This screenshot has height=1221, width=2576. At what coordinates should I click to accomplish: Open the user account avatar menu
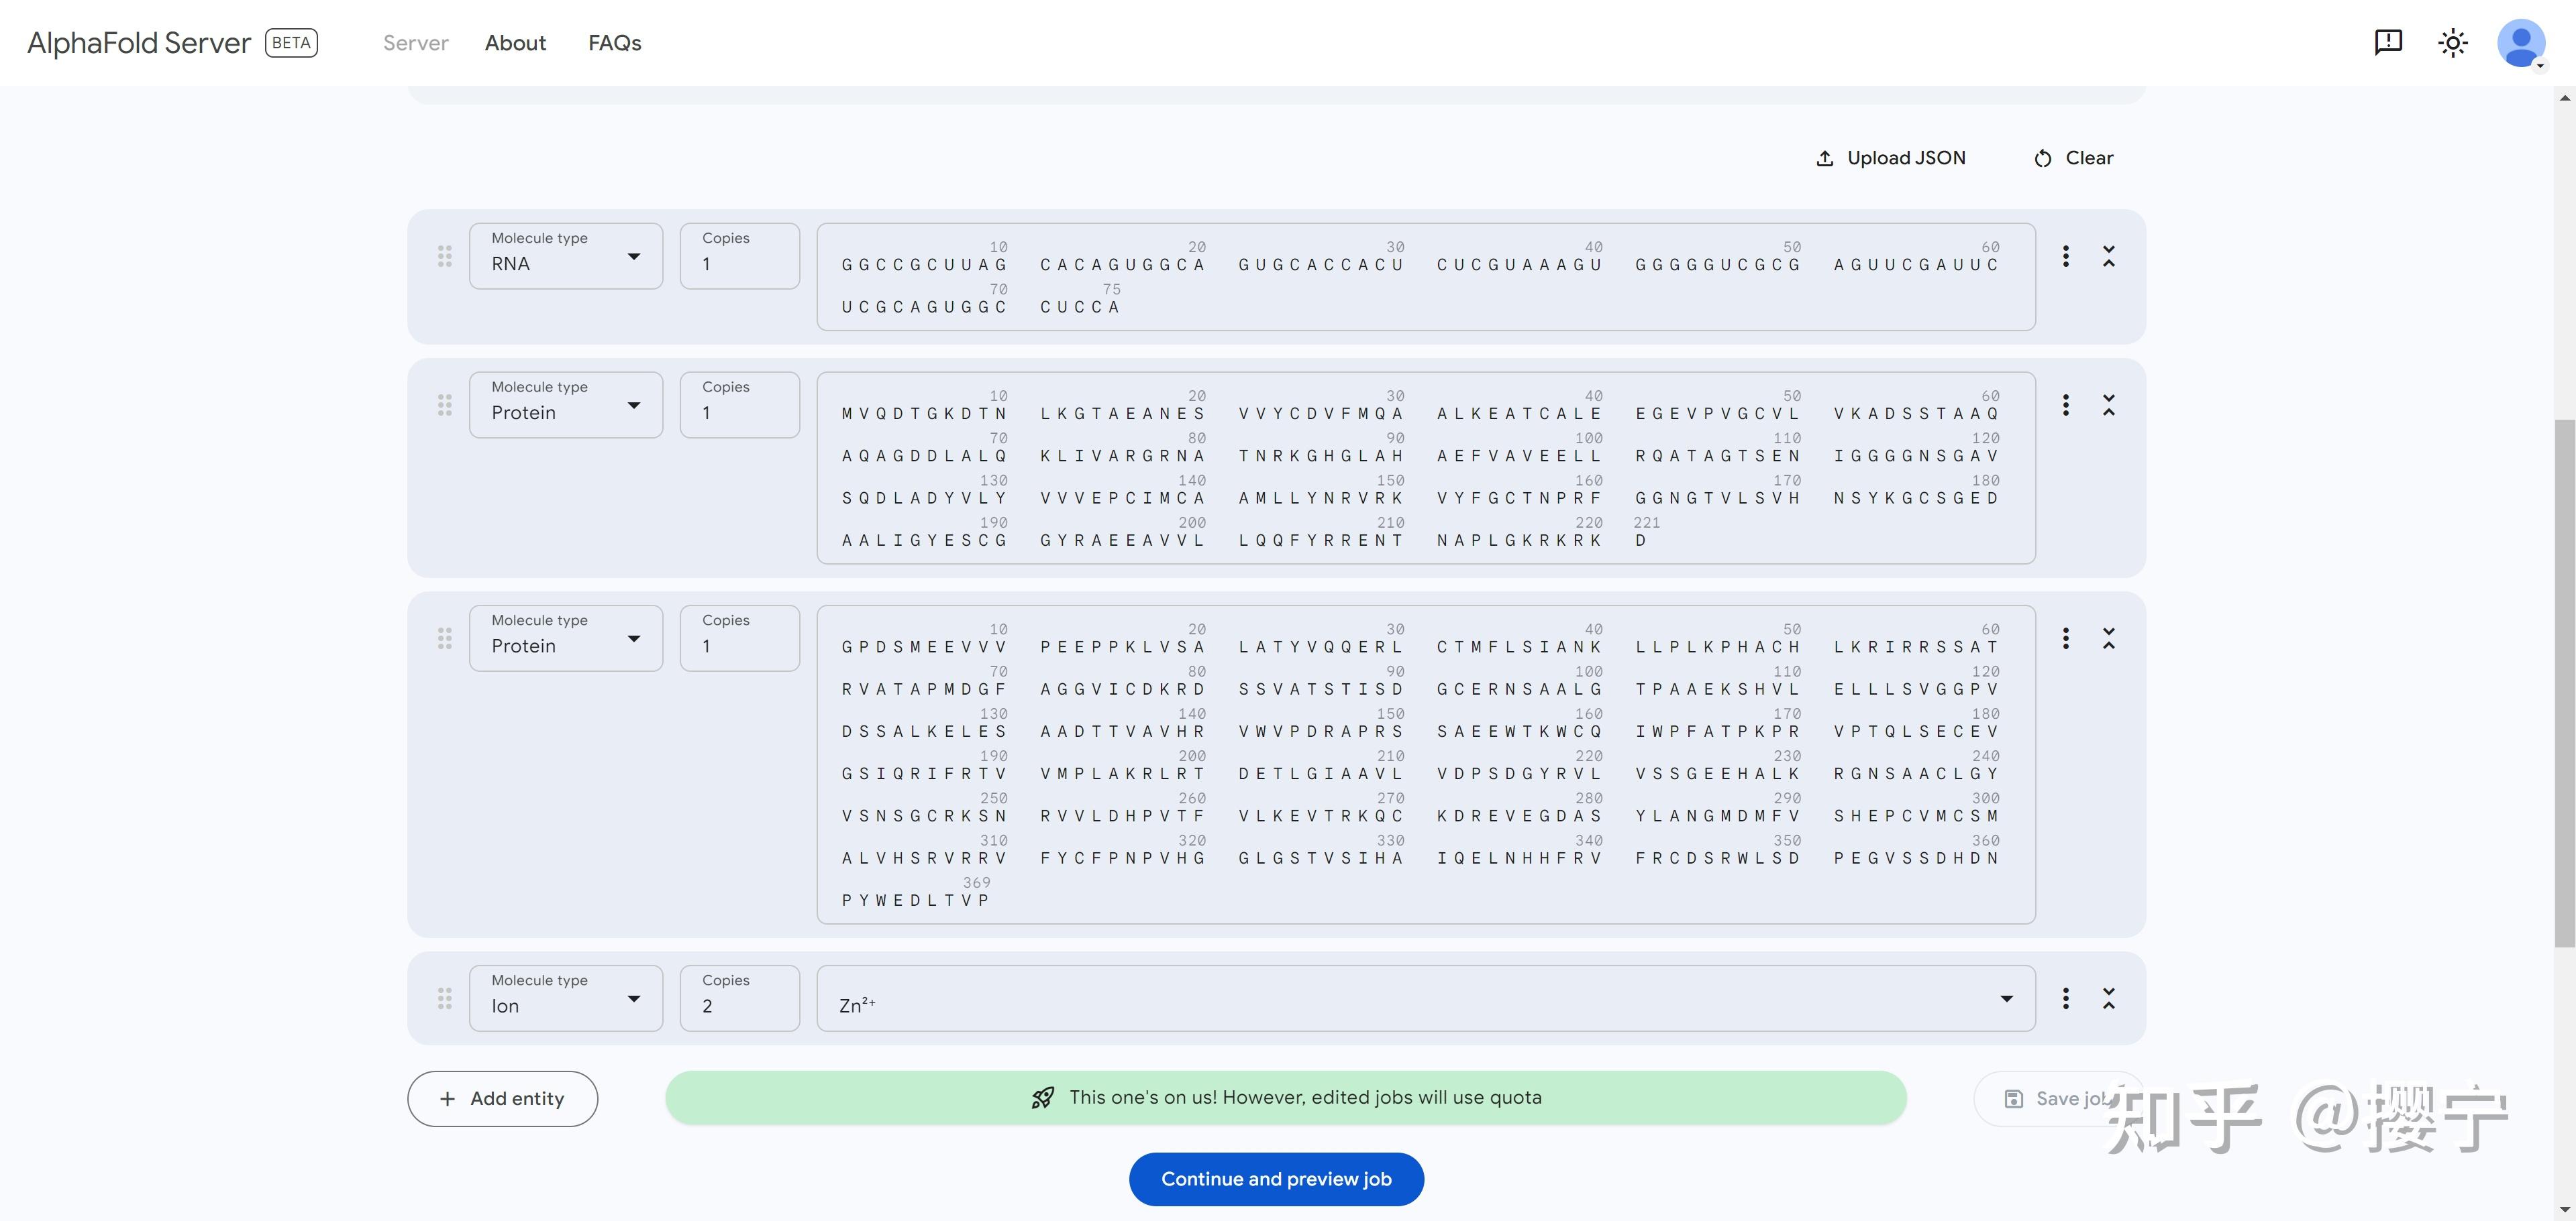pos(2520,43)
